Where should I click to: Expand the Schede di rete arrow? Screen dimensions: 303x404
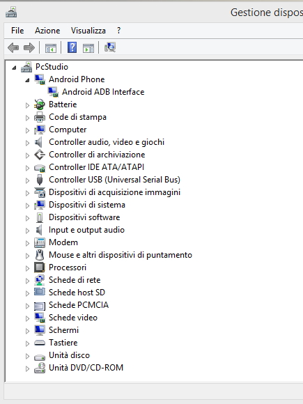coord(27,281)
